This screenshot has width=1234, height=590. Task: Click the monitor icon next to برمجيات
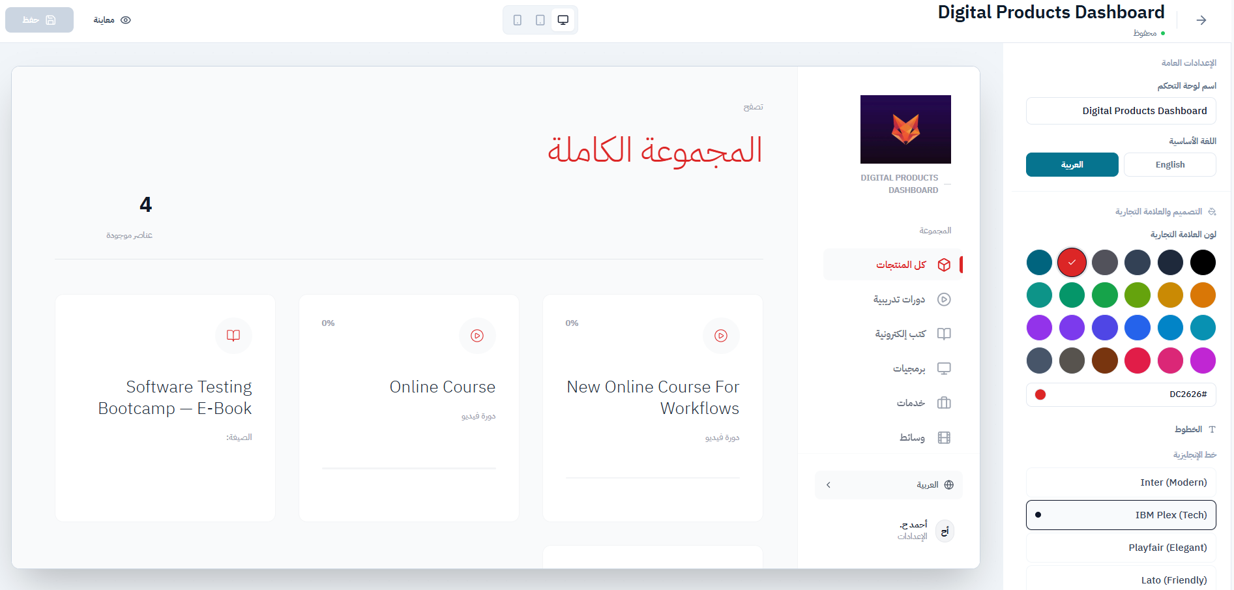pyautogui.click(x=944, y=368)
